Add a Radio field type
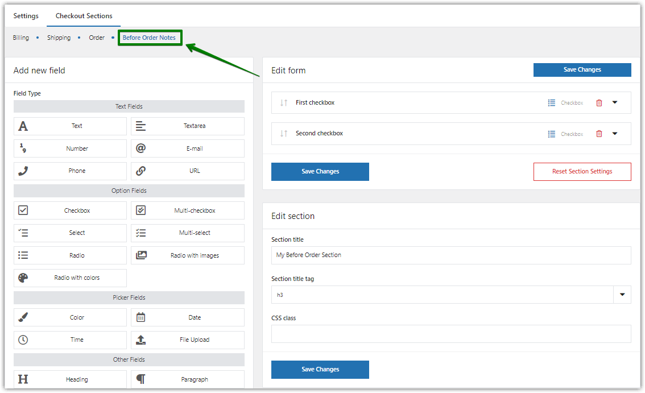 click(x=70, y=255)
